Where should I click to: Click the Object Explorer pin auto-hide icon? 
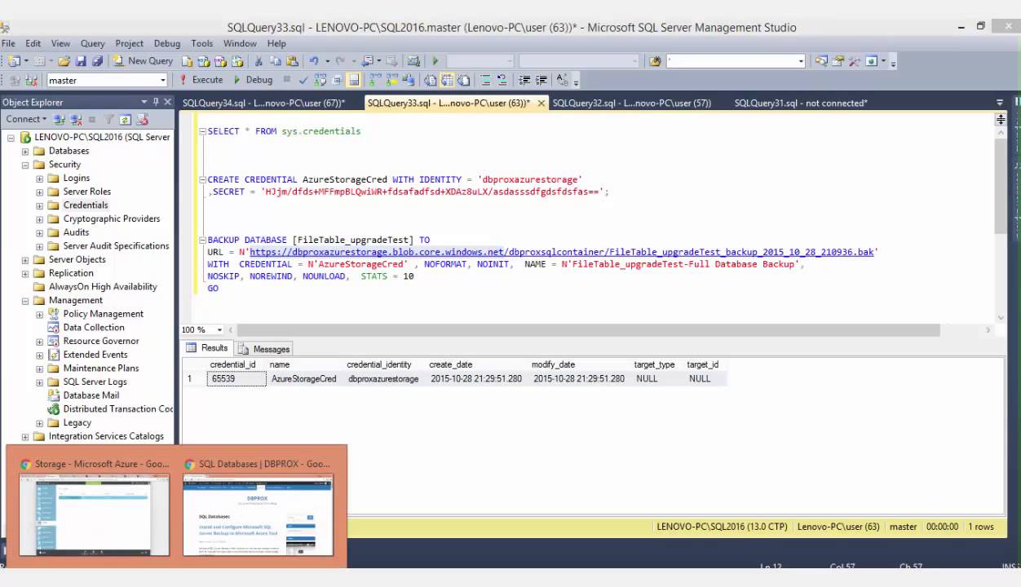pos(156,102)
